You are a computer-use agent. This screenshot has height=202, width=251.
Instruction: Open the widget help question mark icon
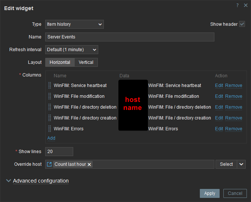tap(238, 6)
